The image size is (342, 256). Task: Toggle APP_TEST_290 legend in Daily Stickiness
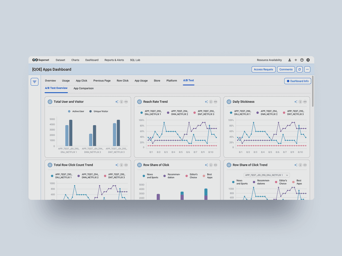240,113
